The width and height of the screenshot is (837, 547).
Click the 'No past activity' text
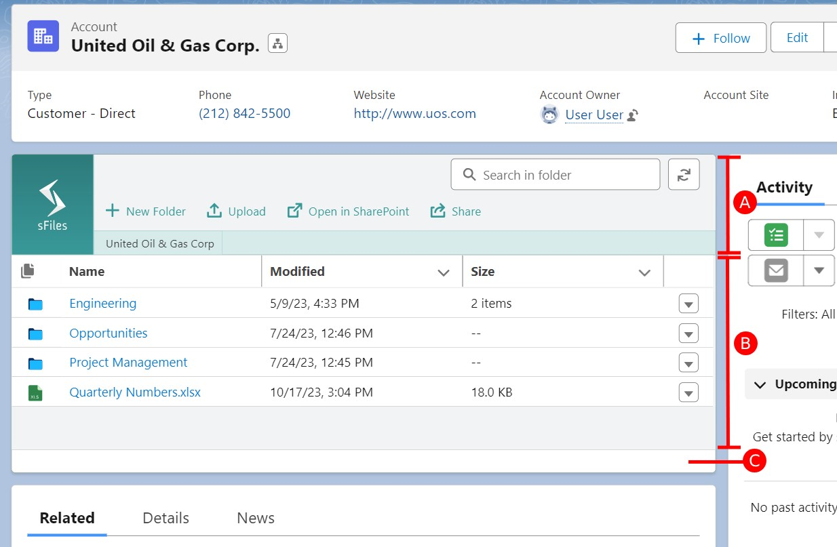(x=794, y=508)
